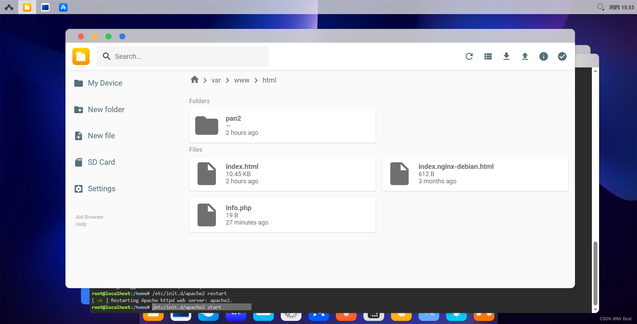Refresh the current folder view

(x=469, y=56)
